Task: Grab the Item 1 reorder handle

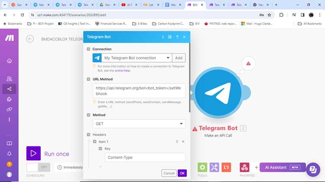Action: (x=177, y=141)
